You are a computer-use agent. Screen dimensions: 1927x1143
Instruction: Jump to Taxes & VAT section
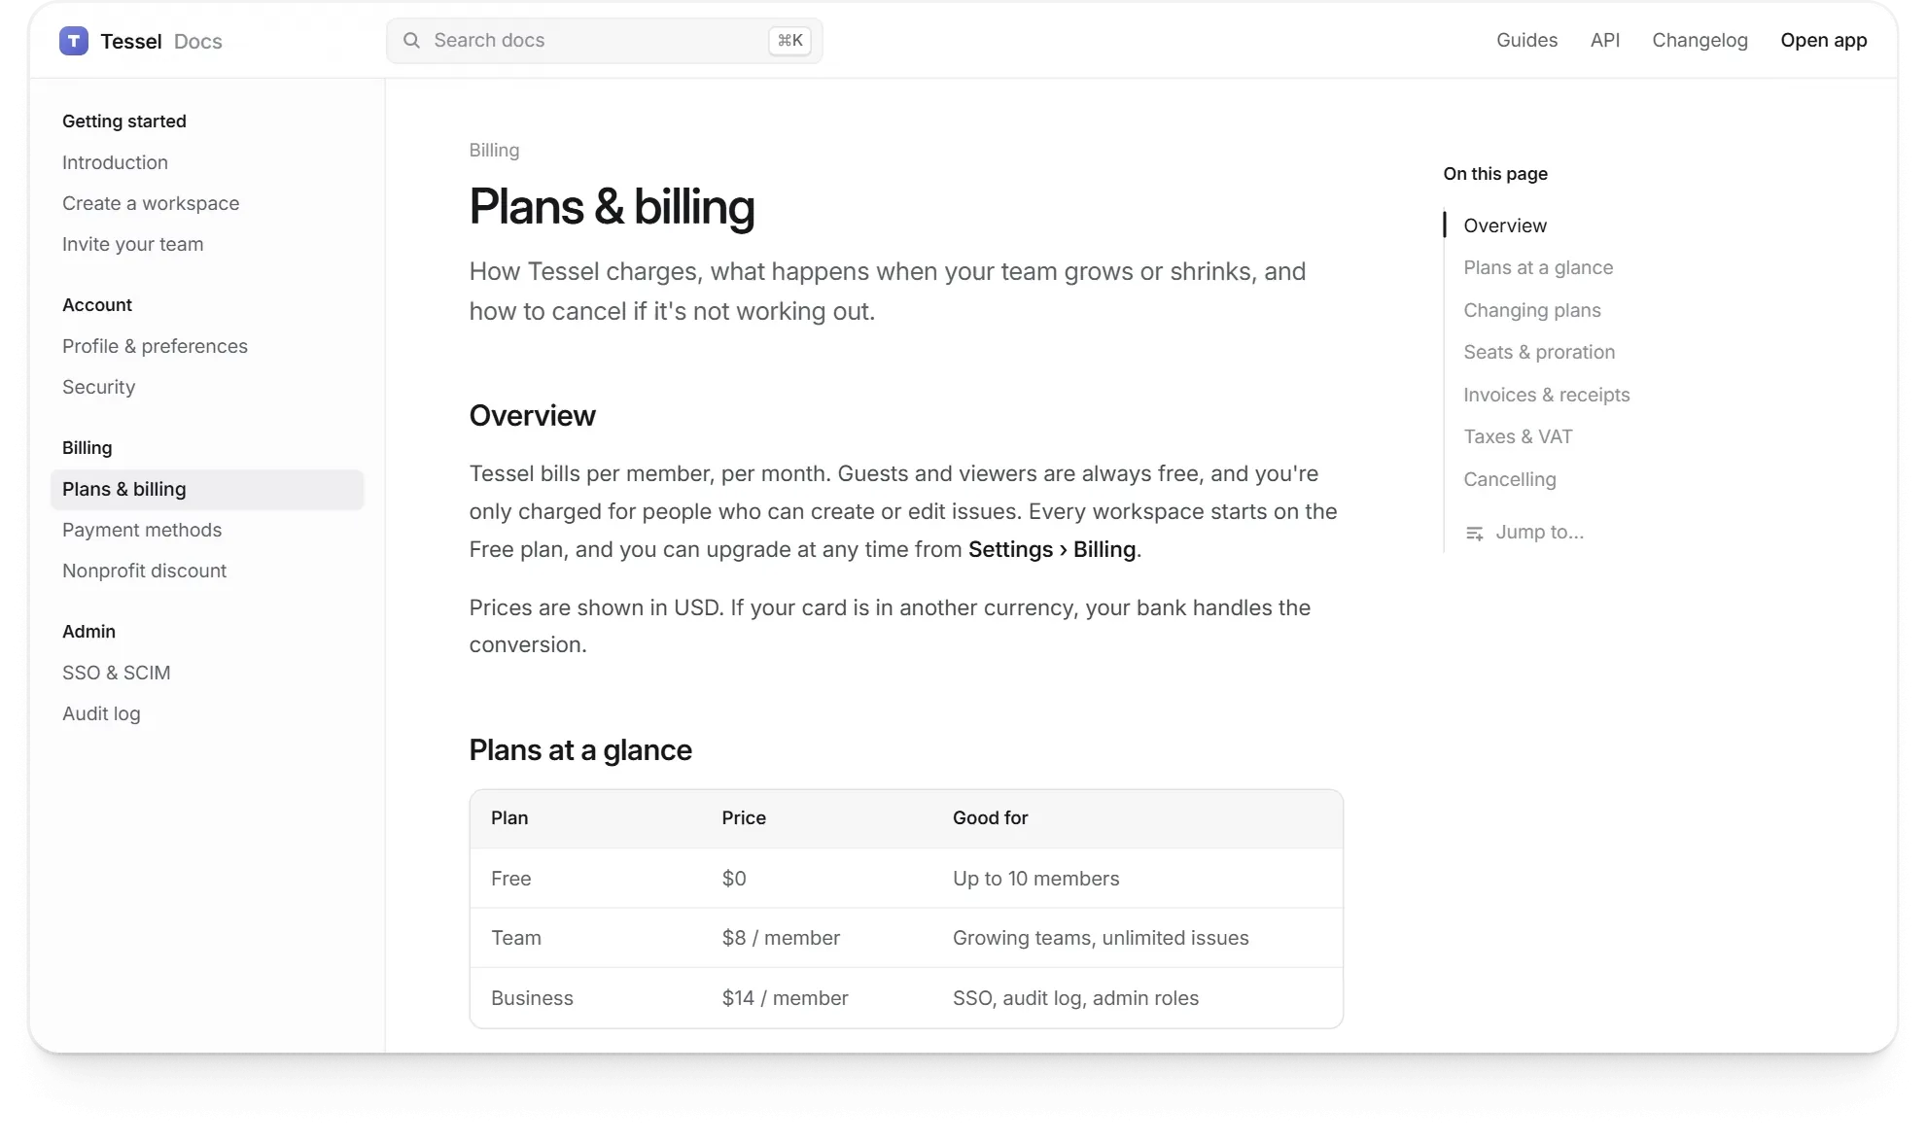pos(1518,436)
